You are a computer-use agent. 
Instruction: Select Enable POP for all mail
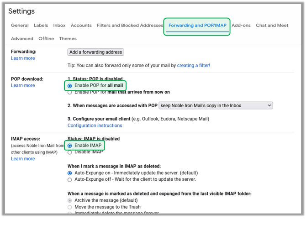pos(70,86)
